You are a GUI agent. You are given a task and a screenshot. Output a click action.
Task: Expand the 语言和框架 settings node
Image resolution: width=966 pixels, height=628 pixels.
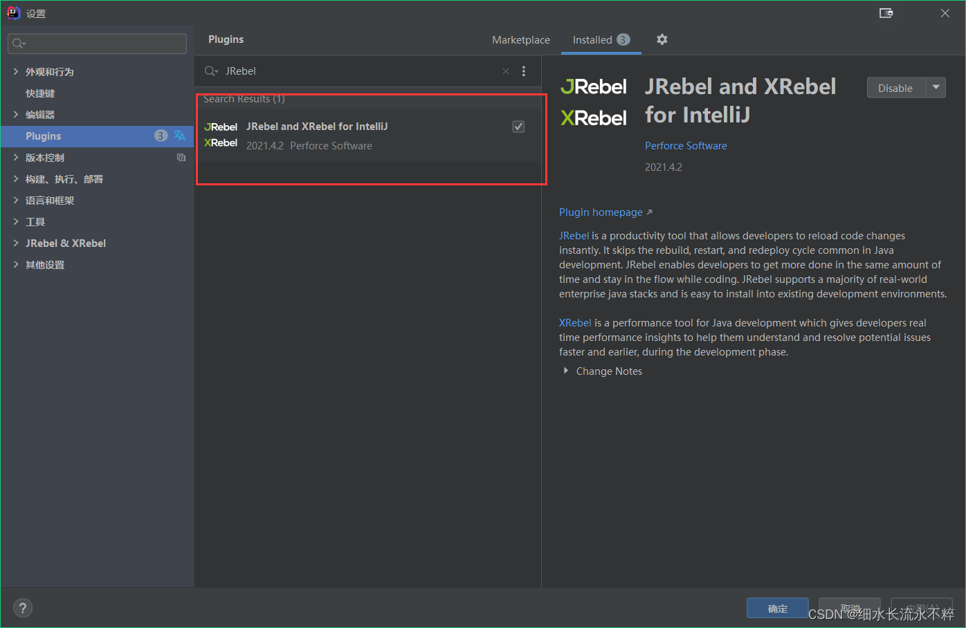click(16, 200)
